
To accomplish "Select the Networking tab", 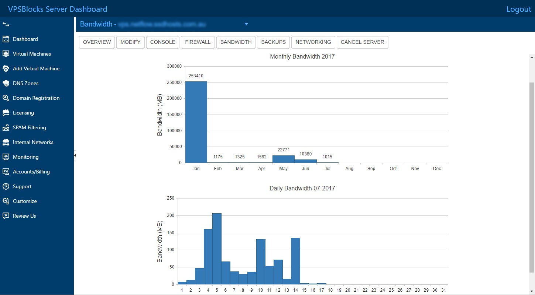I will tap(313, 42).
